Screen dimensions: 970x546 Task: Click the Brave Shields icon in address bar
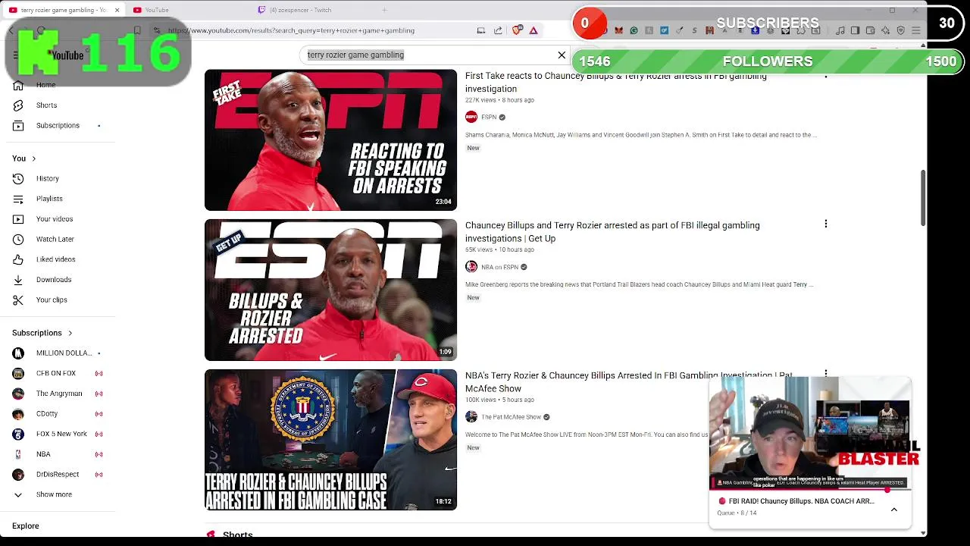point(517,30)
